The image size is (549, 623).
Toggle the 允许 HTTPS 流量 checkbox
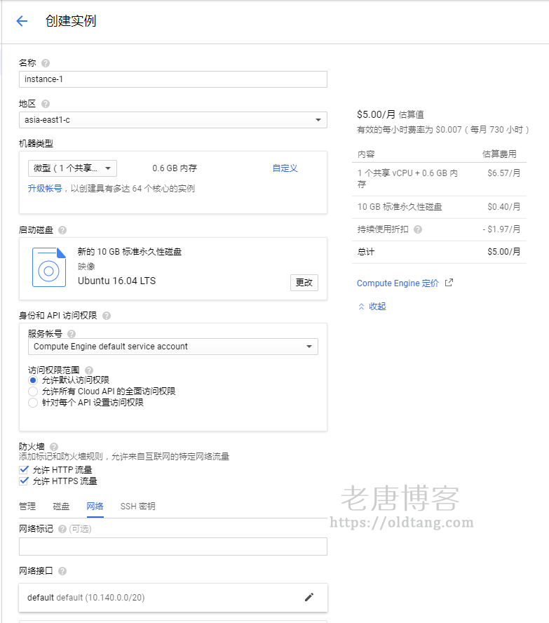24,481
